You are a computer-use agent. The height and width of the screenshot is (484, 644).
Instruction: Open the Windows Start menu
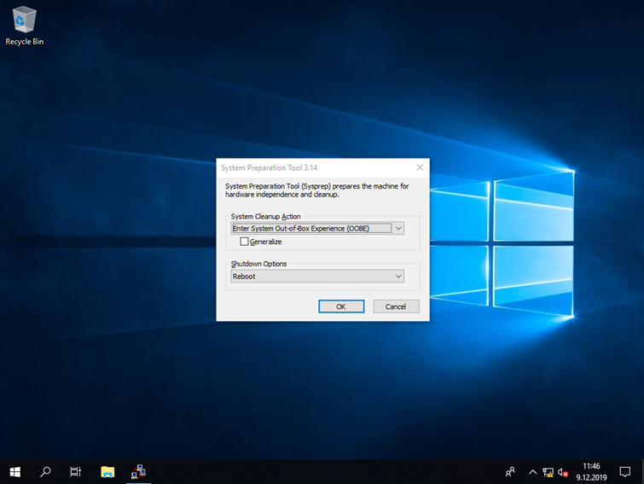click(15, 472)
